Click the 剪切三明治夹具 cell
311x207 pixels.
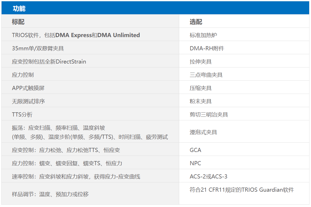tap(209, 114)
